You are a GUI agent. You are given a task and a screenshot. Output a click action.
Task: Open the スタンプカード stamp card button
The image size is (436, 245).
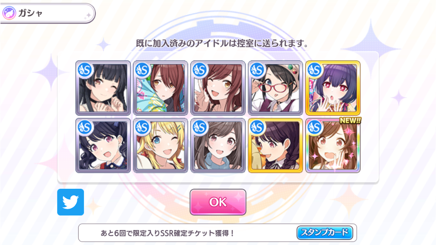pyautogui.click(x=325, y=232)
